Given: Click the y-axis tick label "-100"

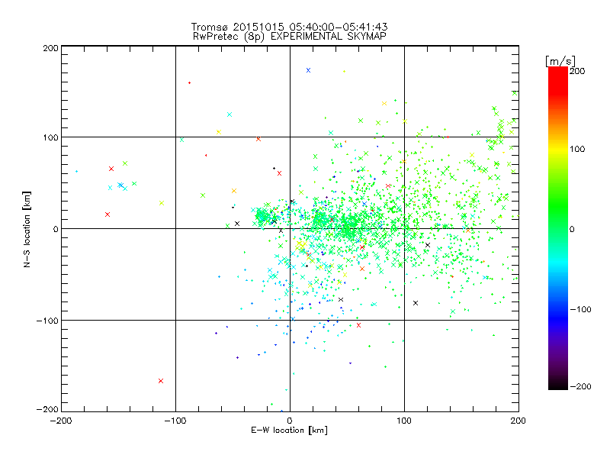Looking at the screenshot, I should click(47, 321).
